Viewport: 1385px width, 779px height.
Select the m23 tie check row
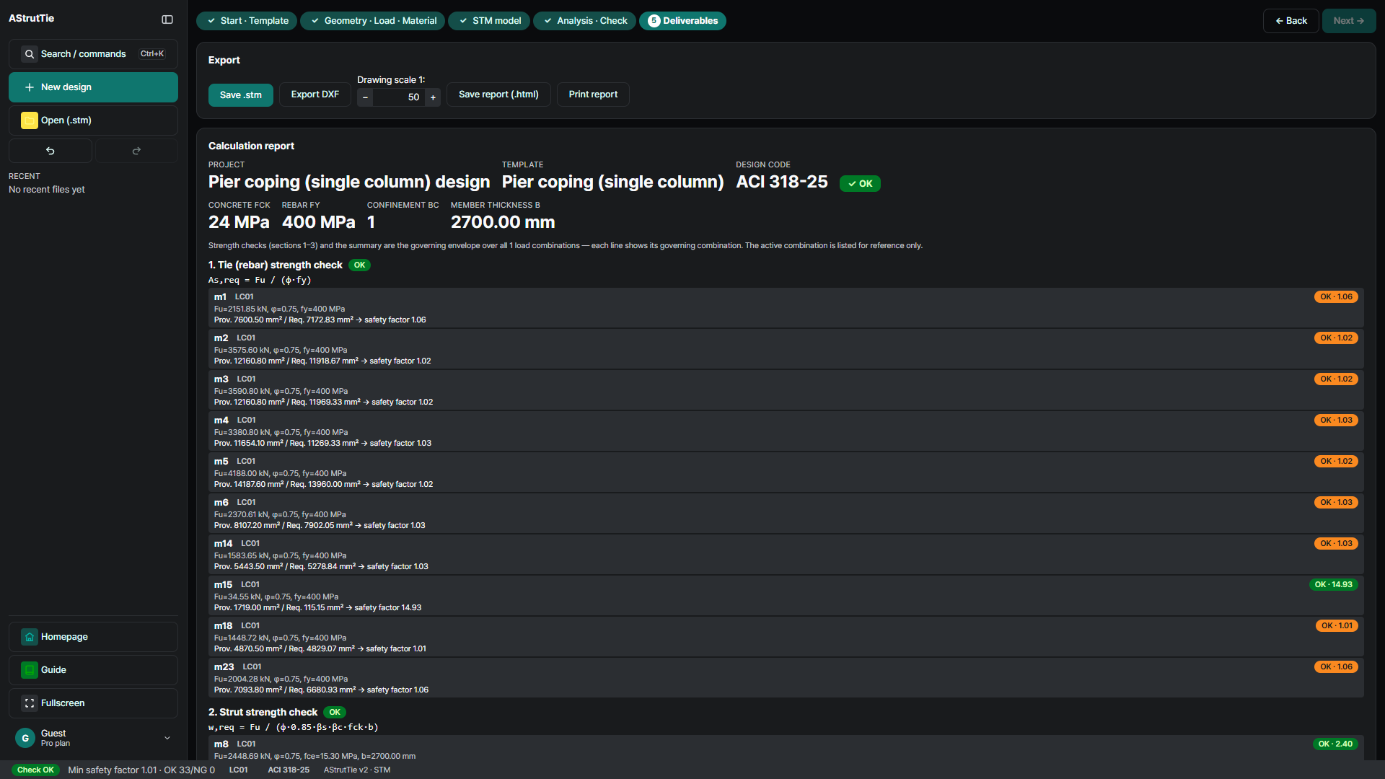point(786,678)
